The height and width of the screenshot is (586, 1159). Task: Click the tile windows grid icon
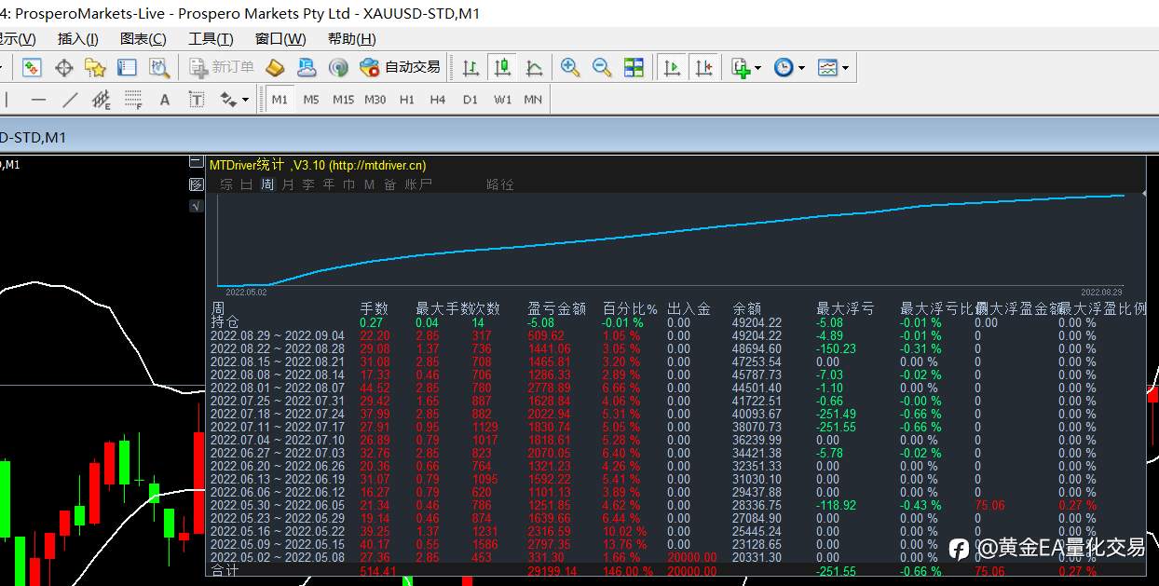(634, 68)
